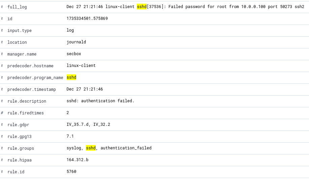Select the predecoder.program_name field label
Screen dimensions: 309x179
pos(35,78)
